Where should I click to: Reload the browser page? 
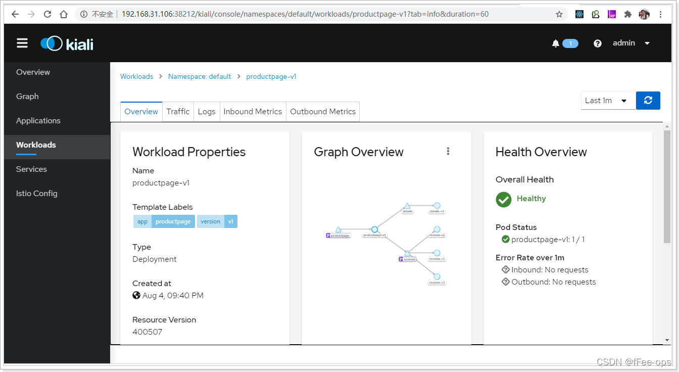pyautogui.click(x=47, y=14)
